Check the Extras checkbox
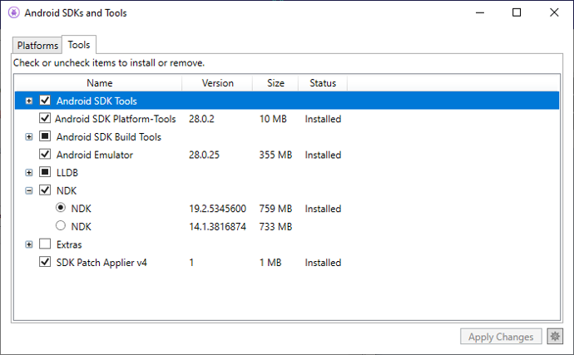 [45, 244]
